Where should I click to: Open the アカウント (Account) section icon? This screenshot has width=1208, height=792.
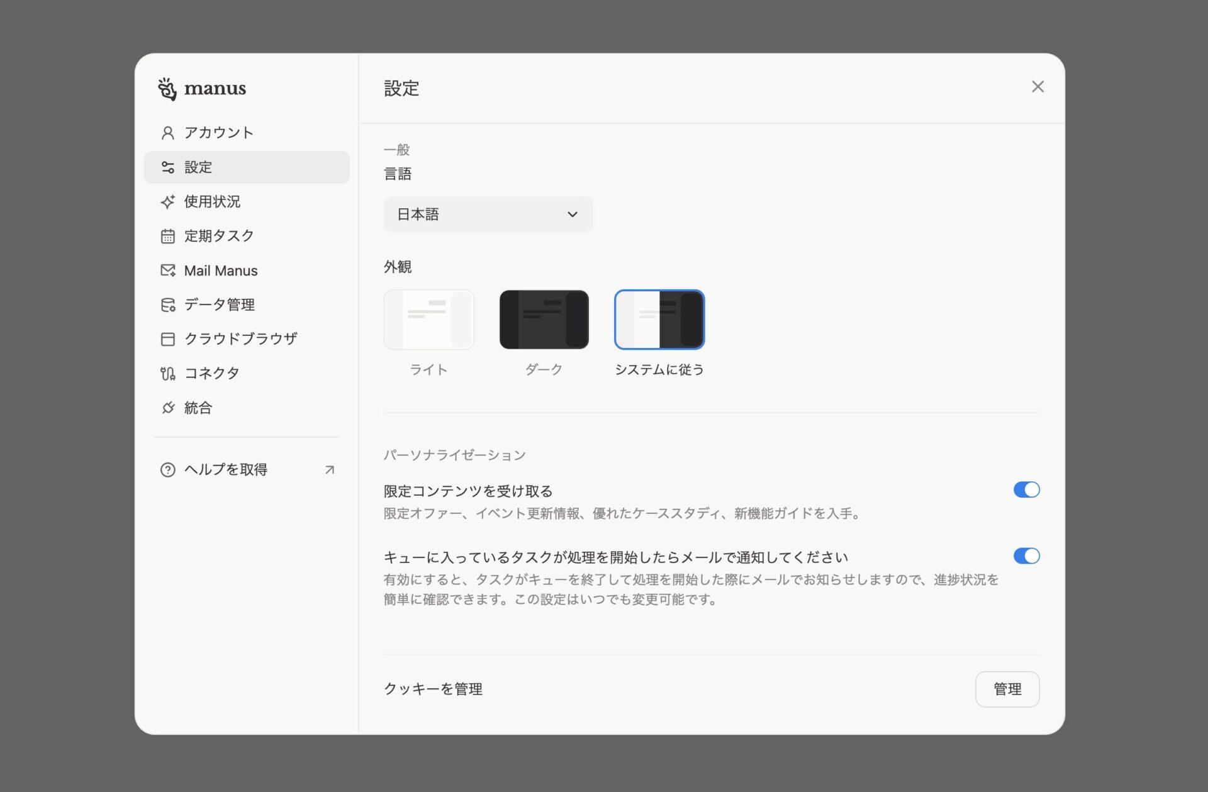[x=167, y=133]
